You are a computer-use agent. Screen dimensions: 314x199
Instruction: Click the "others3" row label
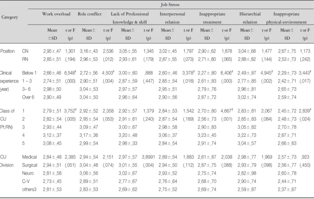pos(29,189)
